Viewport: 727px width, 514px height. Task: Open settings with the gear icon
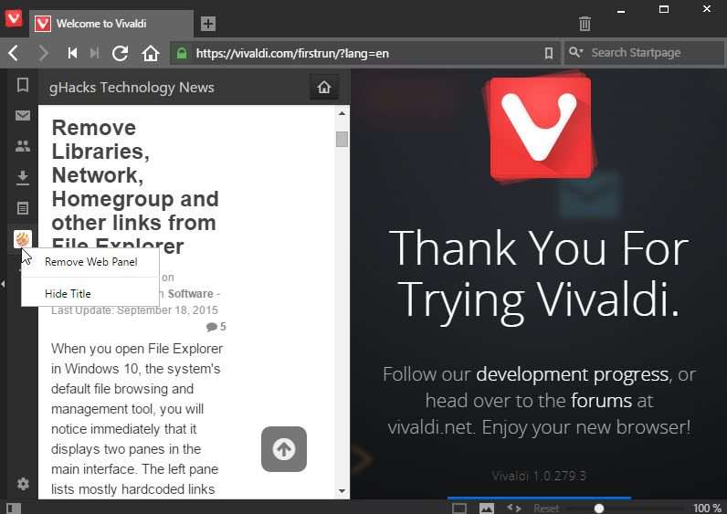click(x=23, y=485)
